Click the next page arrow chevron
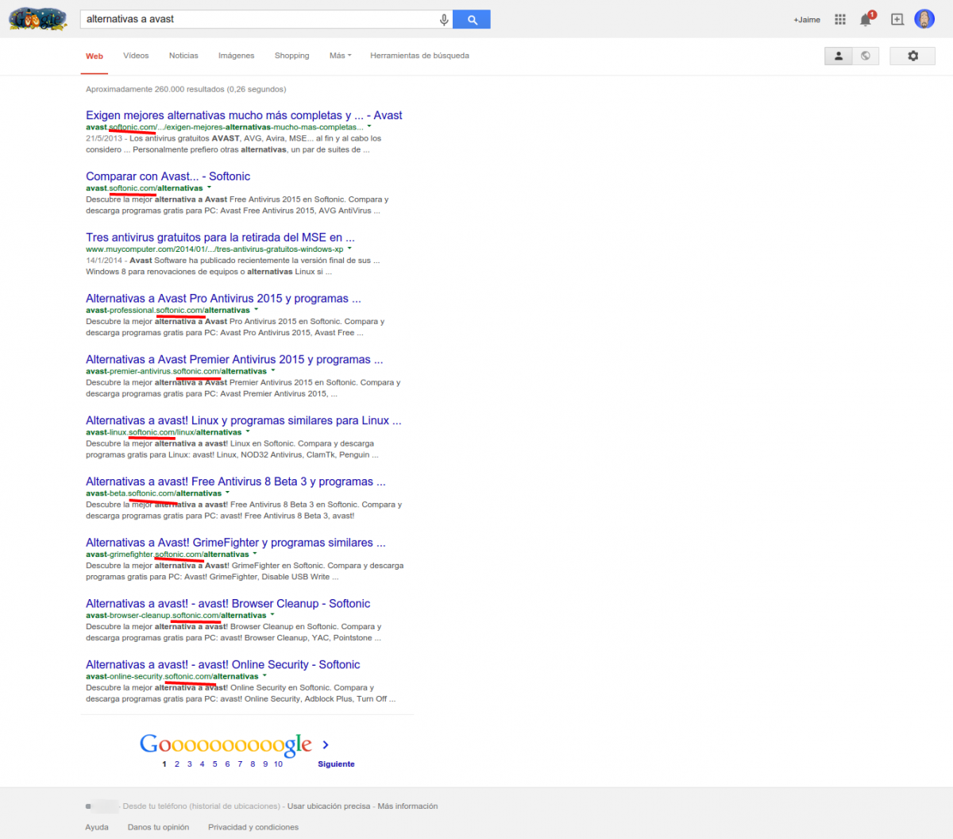Image resolution: width=953 pixels, height=839 pixels. 326,744
